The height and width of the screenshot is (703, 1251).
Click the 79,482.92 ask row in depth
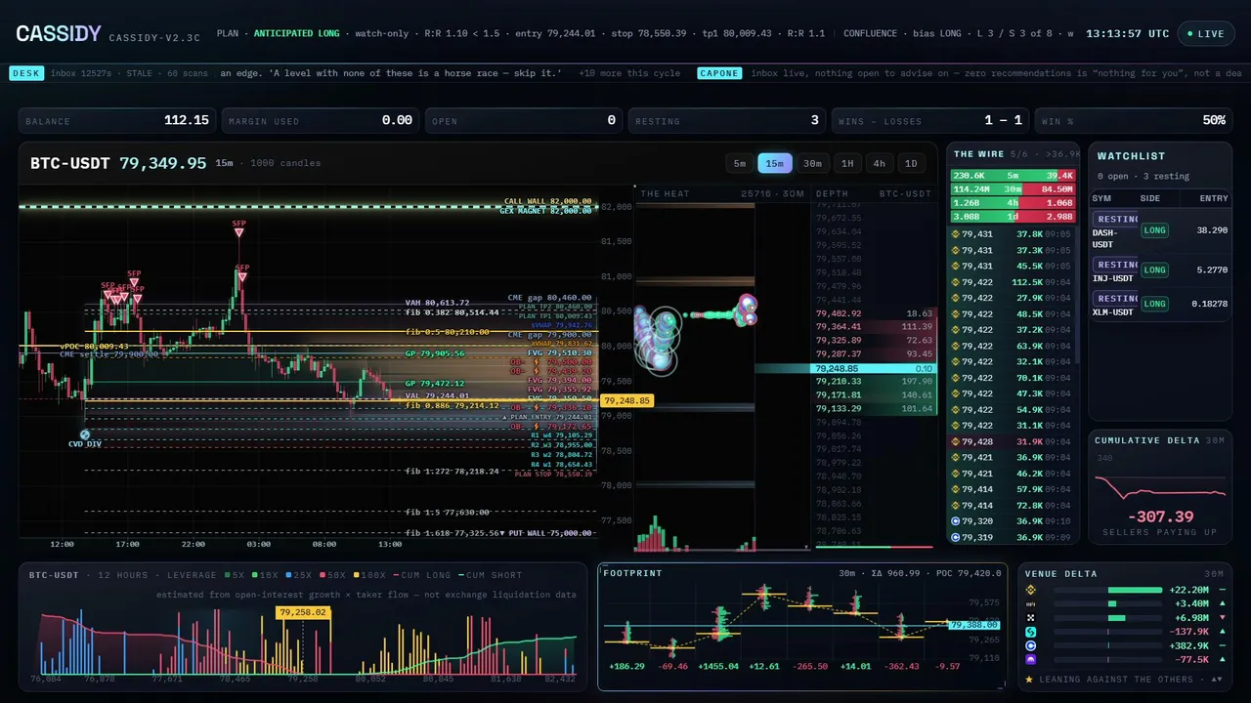(x=874, y=313)
